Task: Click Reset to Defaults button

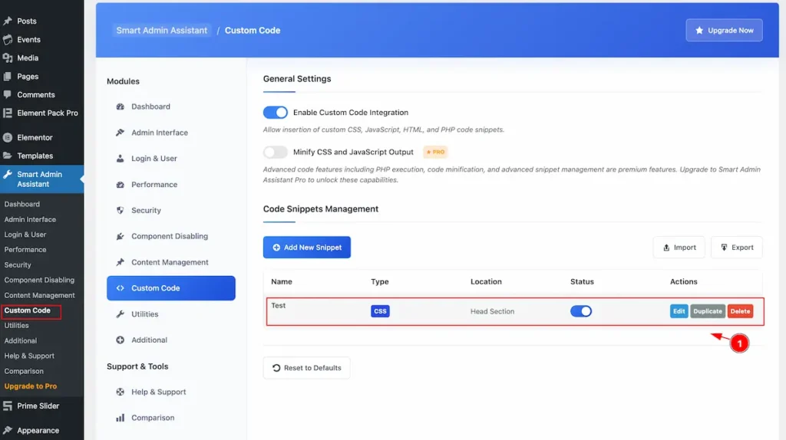Action: [307, 368]
